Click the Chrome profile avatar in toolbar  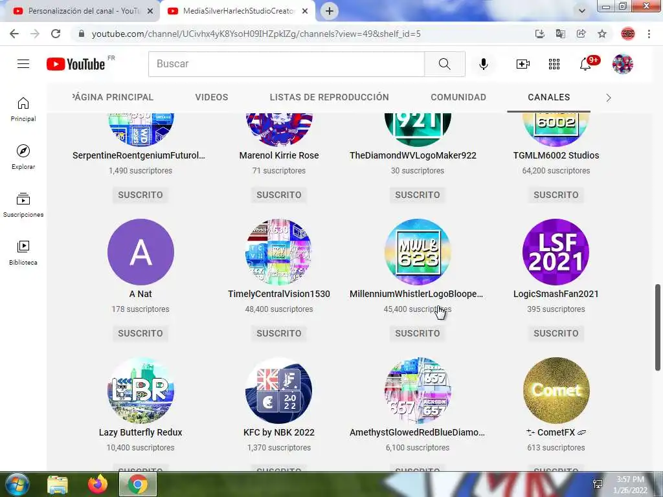[x=628, y=34]
